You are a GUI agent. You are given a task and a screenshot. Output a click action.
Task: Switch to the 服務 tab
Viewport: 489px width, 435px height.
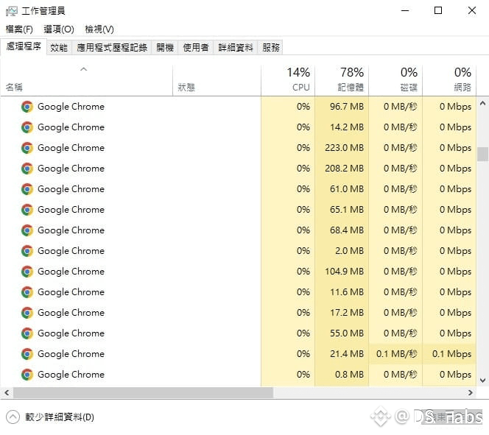pyautogui.click(x=271, y=47)
